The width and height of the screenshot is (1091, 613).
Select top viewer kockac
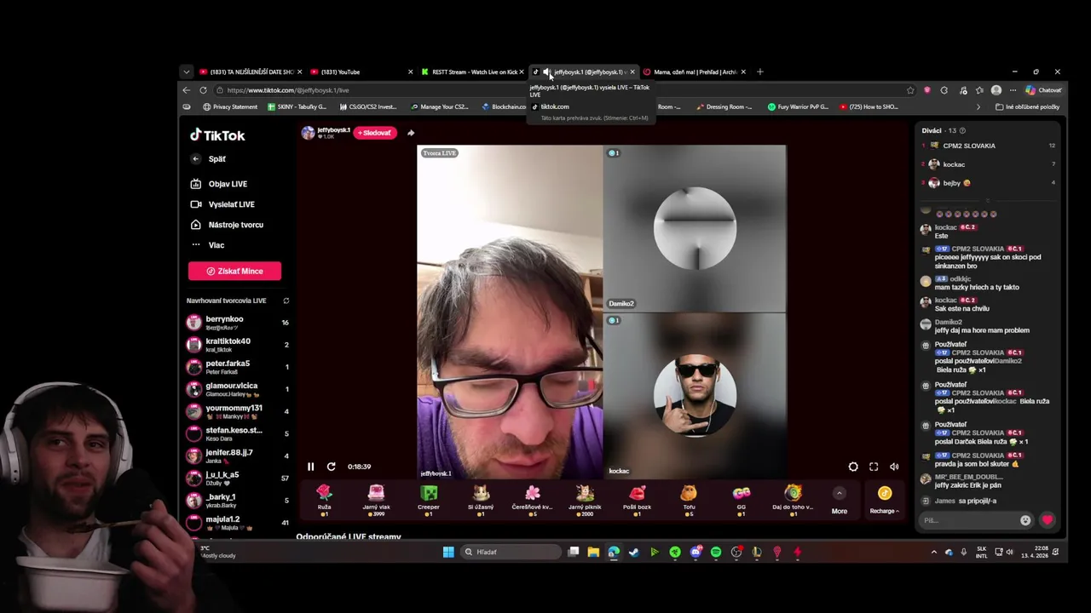(989, 164)
